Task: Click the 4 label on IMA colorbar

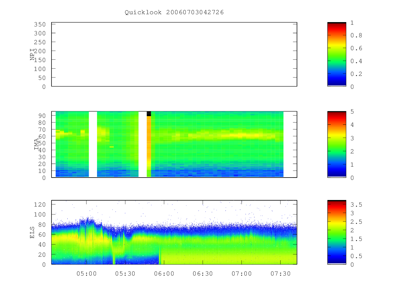Action: pos(352,125)
